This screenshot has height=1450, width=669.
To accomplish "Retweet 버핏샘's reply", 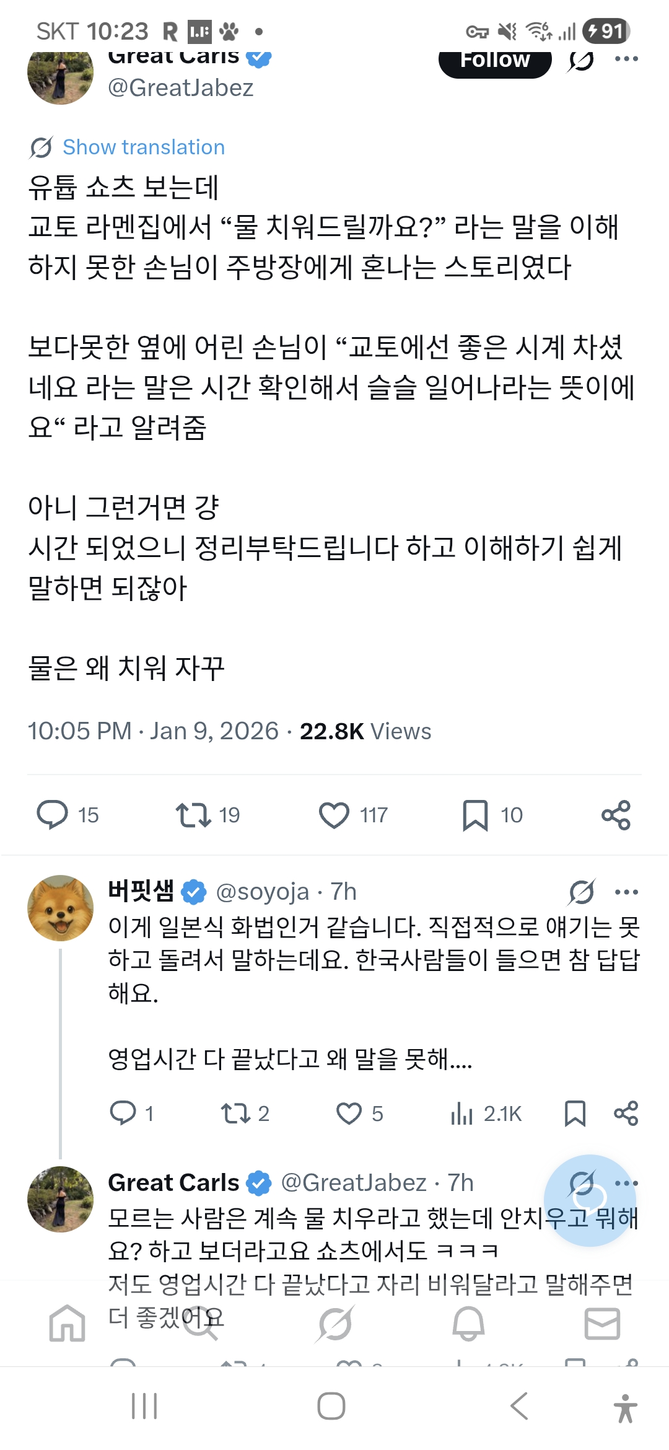I will coord(235,1114).
